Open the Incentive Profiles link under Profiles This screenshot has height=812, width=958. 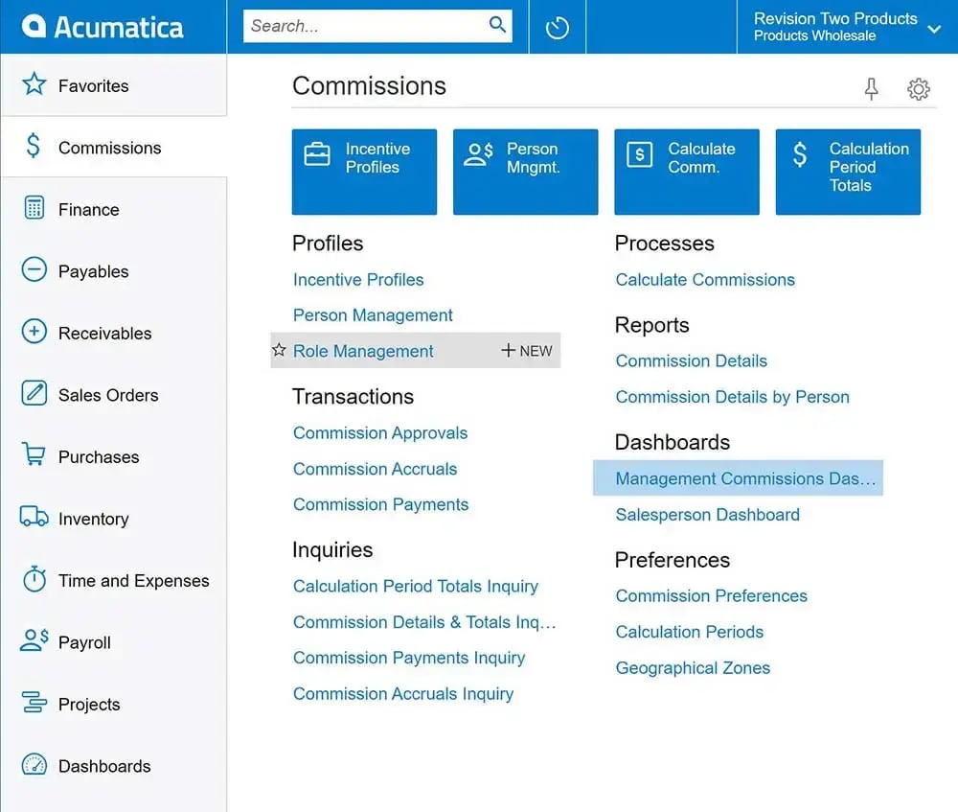(358, 279)
